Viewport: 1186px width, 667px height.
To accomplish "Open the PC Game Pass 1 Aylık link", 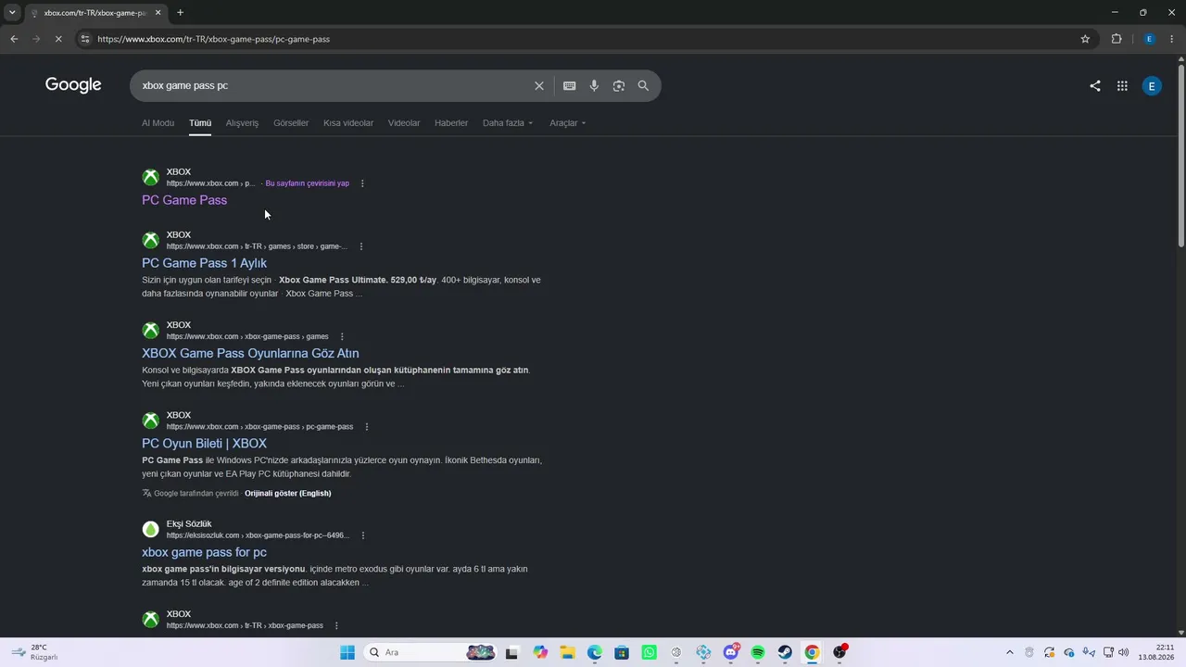I will point(204,263).
